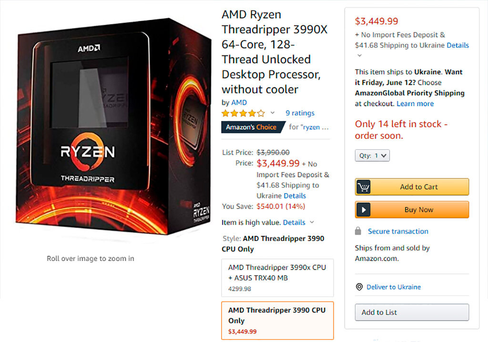Select the AMD Threadripper 3990 CPU Only style option

point(277,321)
